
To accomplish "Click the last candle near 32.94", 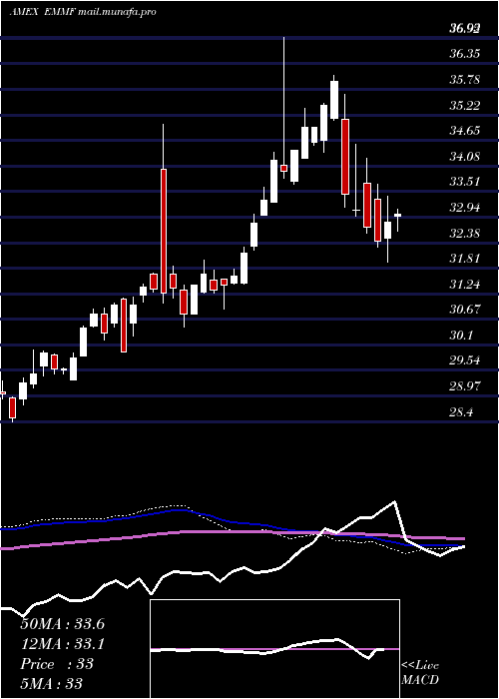I will point(397,216).
